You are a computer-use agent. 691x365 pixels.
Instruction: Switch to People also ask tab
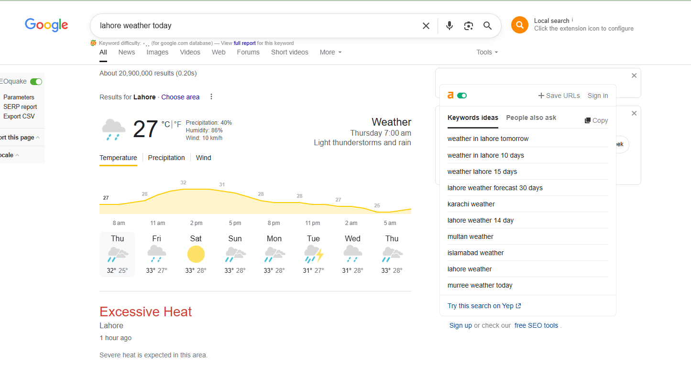(x=531, y=118)
